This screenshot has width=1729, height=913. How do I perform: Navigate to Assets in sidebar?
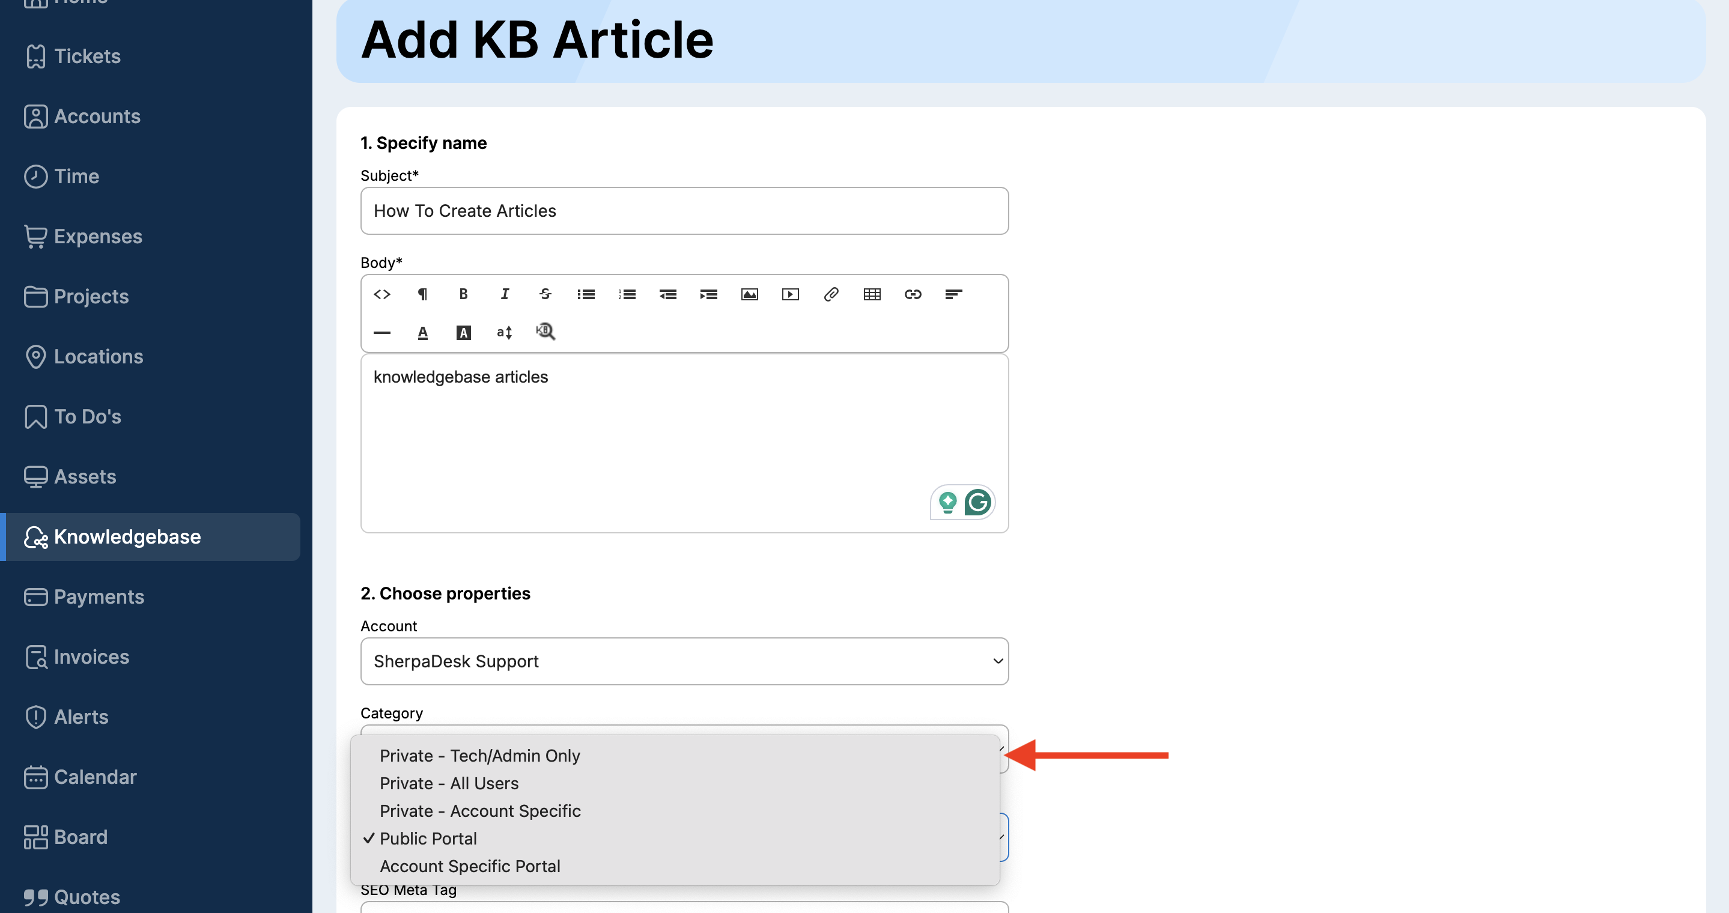[85, 477]
